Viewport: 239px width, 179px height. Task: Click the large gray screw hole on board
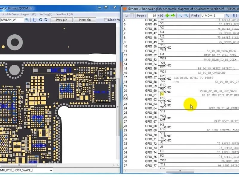pyautogui.click(x=15, y=42)
